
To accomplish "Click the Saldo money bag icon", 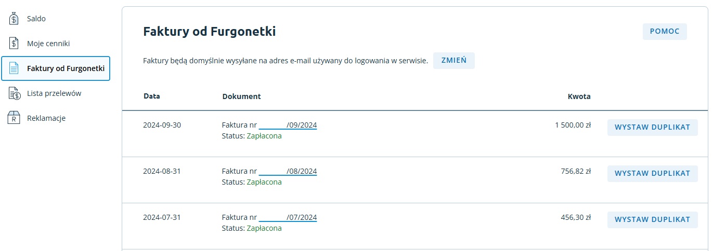I will click(x=14, y=19).
